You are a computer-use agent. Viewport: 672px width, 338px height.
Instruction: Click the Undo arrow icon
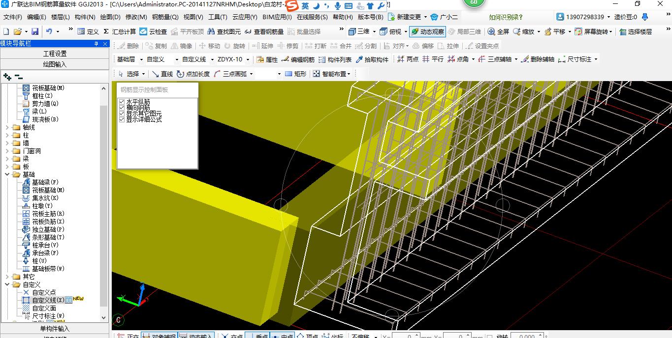point(49,31)
